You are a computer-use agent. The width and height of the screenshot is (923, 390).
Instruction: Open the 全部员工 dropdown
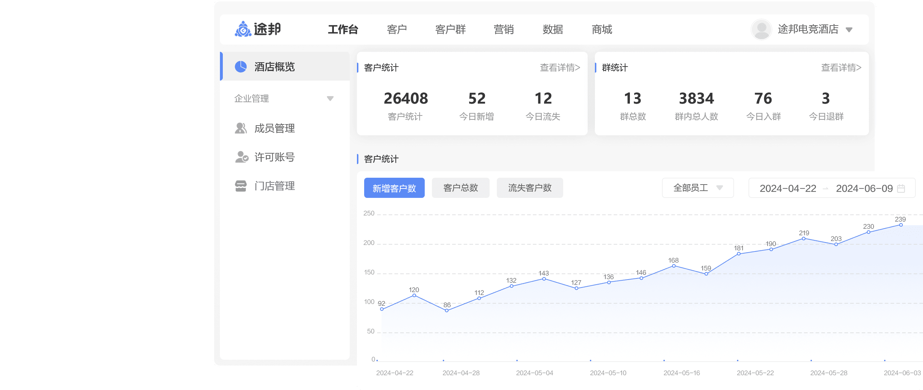[x=698, y=188]
